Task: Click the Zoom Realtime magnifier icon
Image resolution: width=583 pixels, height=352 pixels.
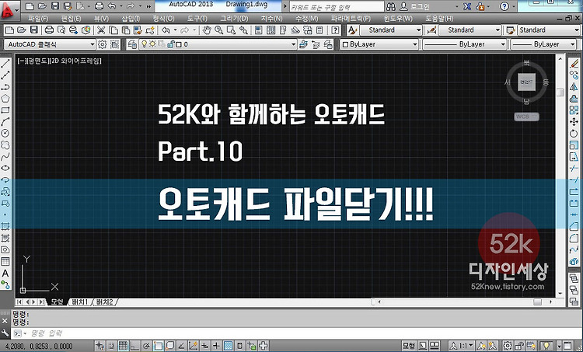Action: [x=219, y=30]
